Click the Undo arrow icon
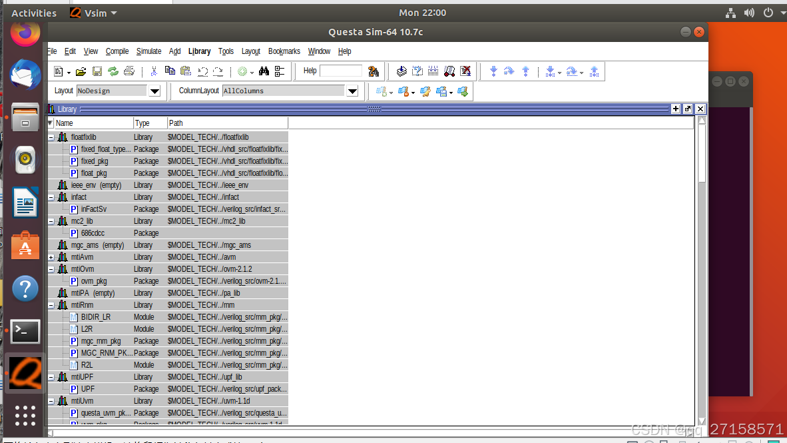Screen dimensions: 787x443 [202, 71]
